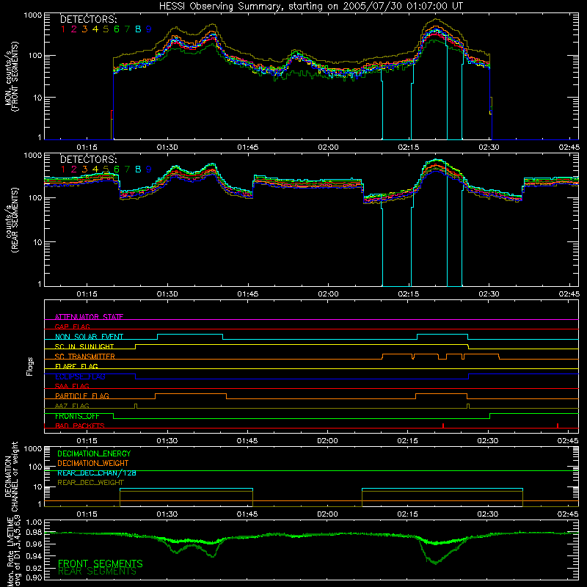This screenshot has width=587, height=587.
Task: Click the NON SOLAR EVENT flag label
Action: [x=89, y=337]
